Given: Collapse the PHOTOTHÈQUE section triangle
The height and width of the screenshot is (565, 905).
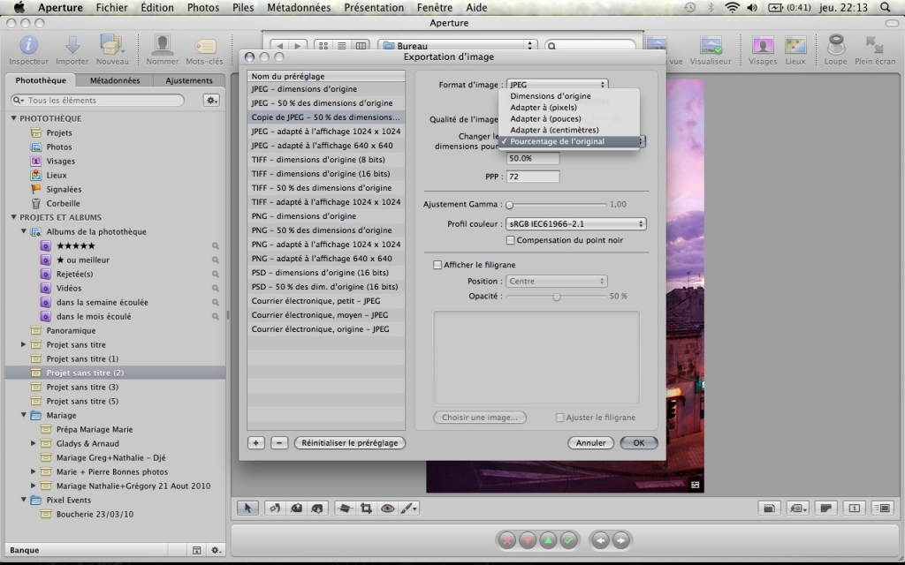Looking at the screenshot, I should coord(14,118).
